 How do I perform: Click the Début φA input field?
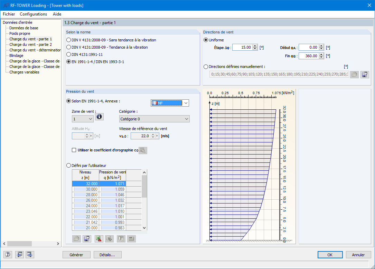(309, 48)
